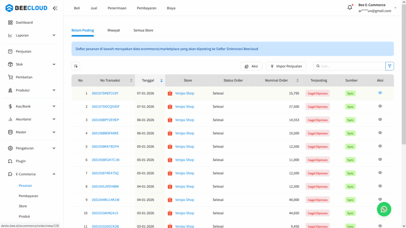Viewport: 406px width, 228px height.
Task: Switch to the Riwayat tab
Action: click(x=114, y=30)
